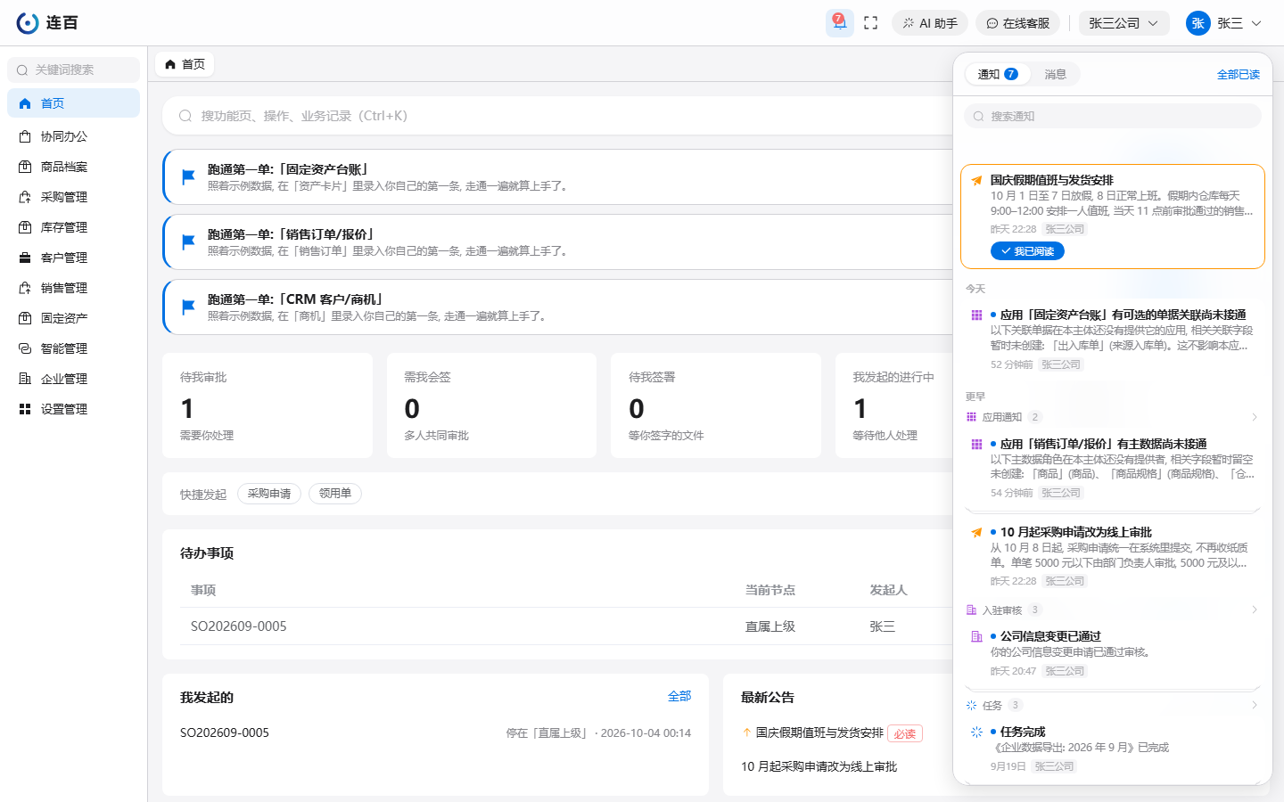Focus the global 搜功能页 search box
The height and width of the screenshot is (802, 1284).
(x=557, y=116)
